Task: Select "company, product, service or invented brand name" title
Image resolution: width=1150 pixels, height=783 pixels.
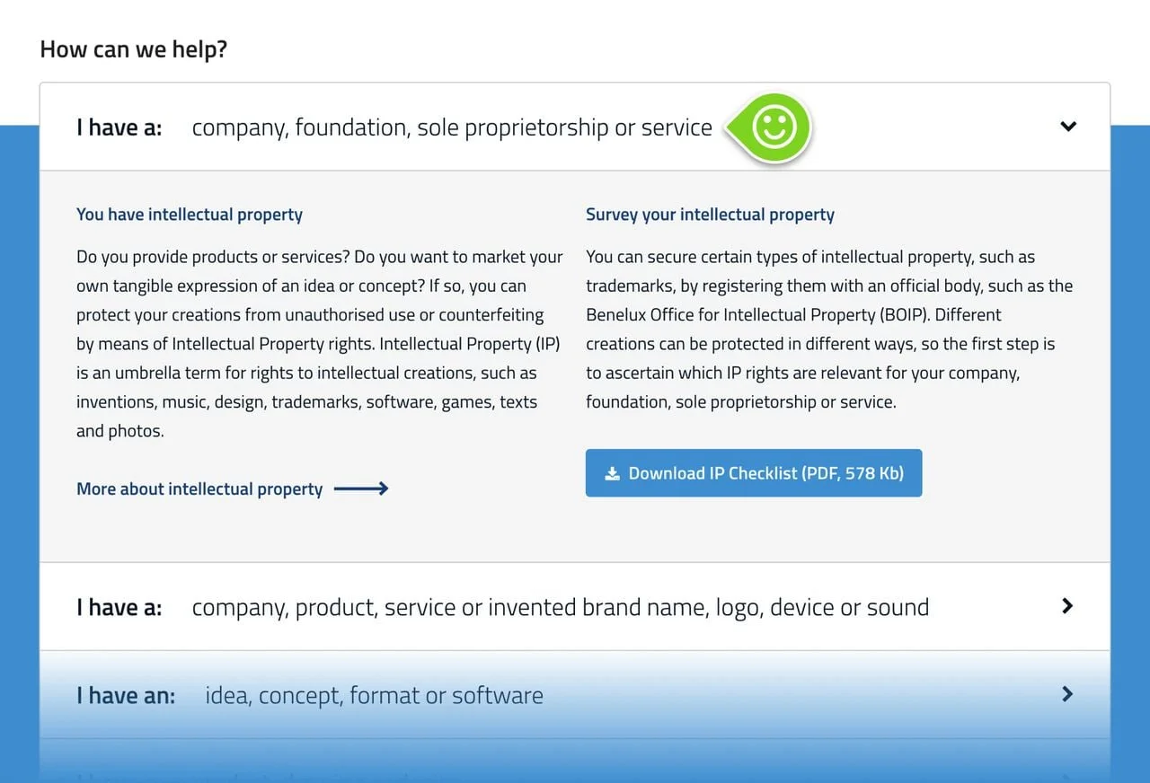Action: click(560, 607)
